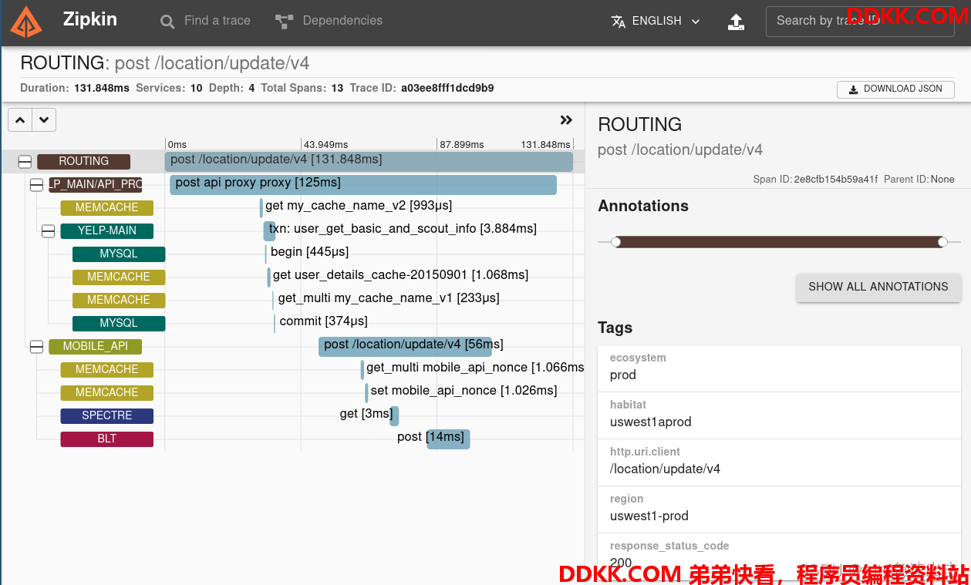971x585 pixels.
Task: Click the ecosystem prod tag entry
Action: (x=779, y=368)
